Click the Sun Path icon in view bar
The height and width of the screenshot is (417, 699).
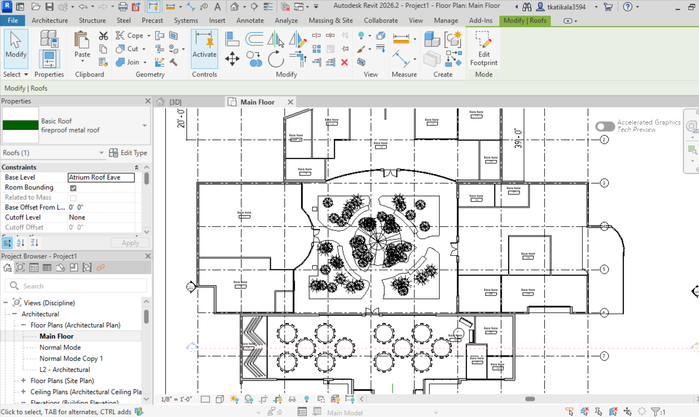(234, 399)
